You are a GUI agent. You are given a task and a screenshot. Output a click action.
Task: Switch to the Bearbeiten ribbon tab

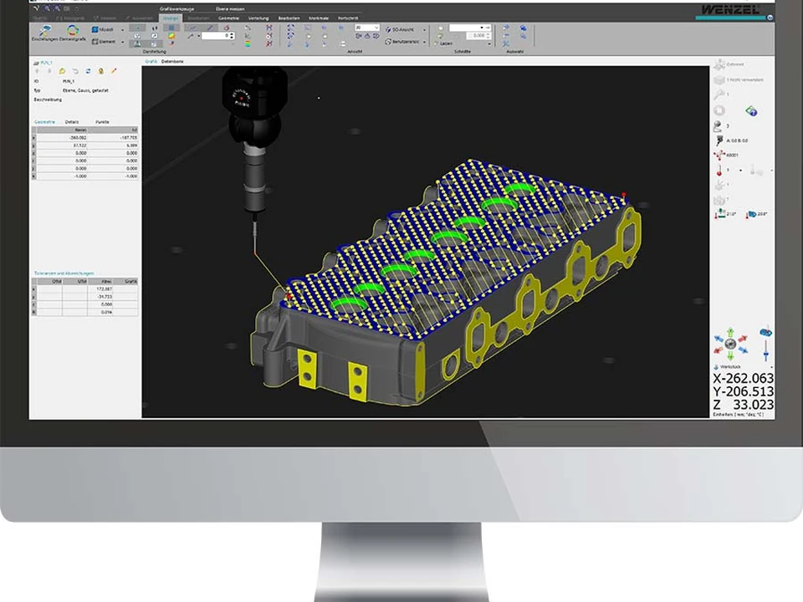point(289,18)
